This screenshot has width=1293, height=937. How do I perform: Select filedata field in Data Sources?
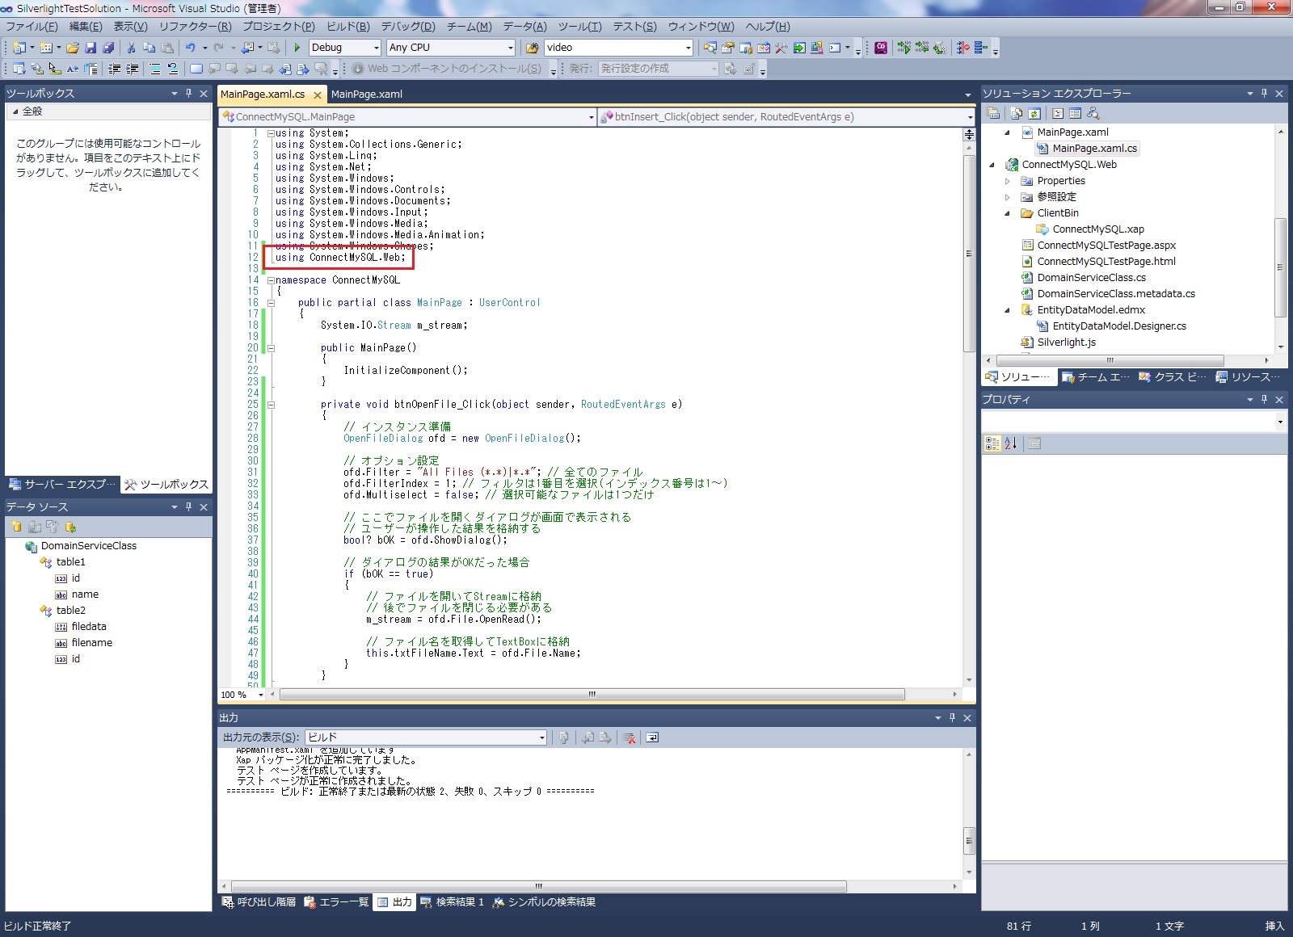point(89,627)
